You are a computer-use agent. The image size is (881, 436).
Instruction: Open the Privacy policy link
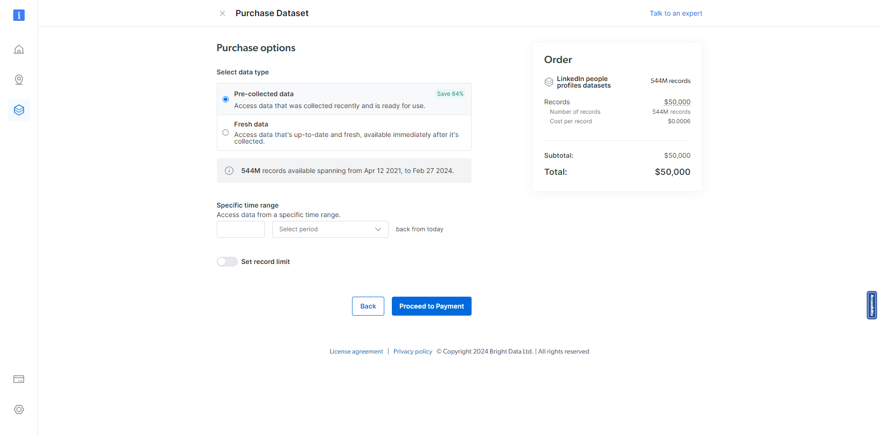[x=413, y=352]
